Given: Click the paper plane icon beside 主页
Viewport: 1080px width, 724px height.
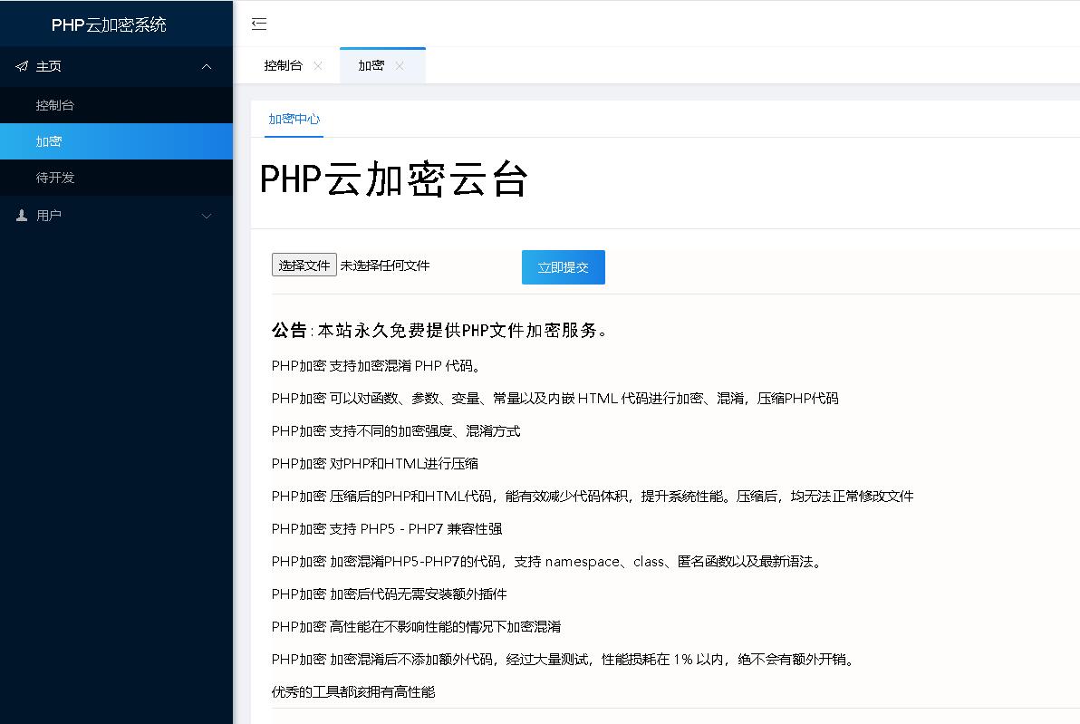Looking at the screenshot, I should pyautogui.click(x=22, y=66).
